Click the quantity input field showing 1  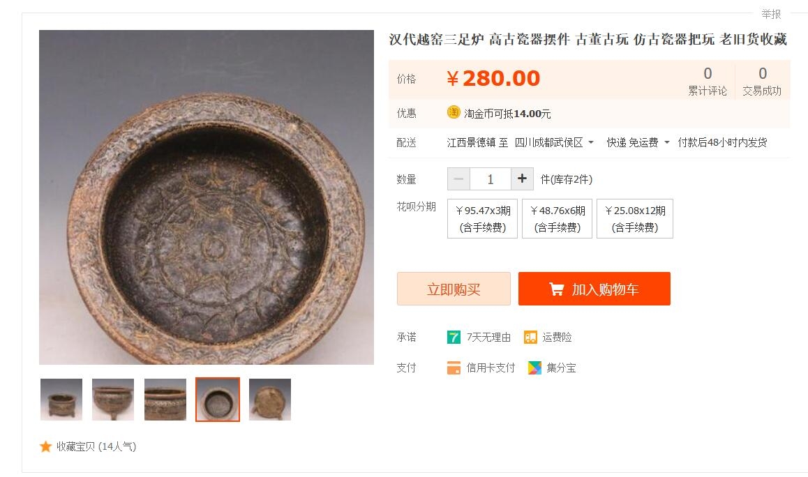pos(490,179)
